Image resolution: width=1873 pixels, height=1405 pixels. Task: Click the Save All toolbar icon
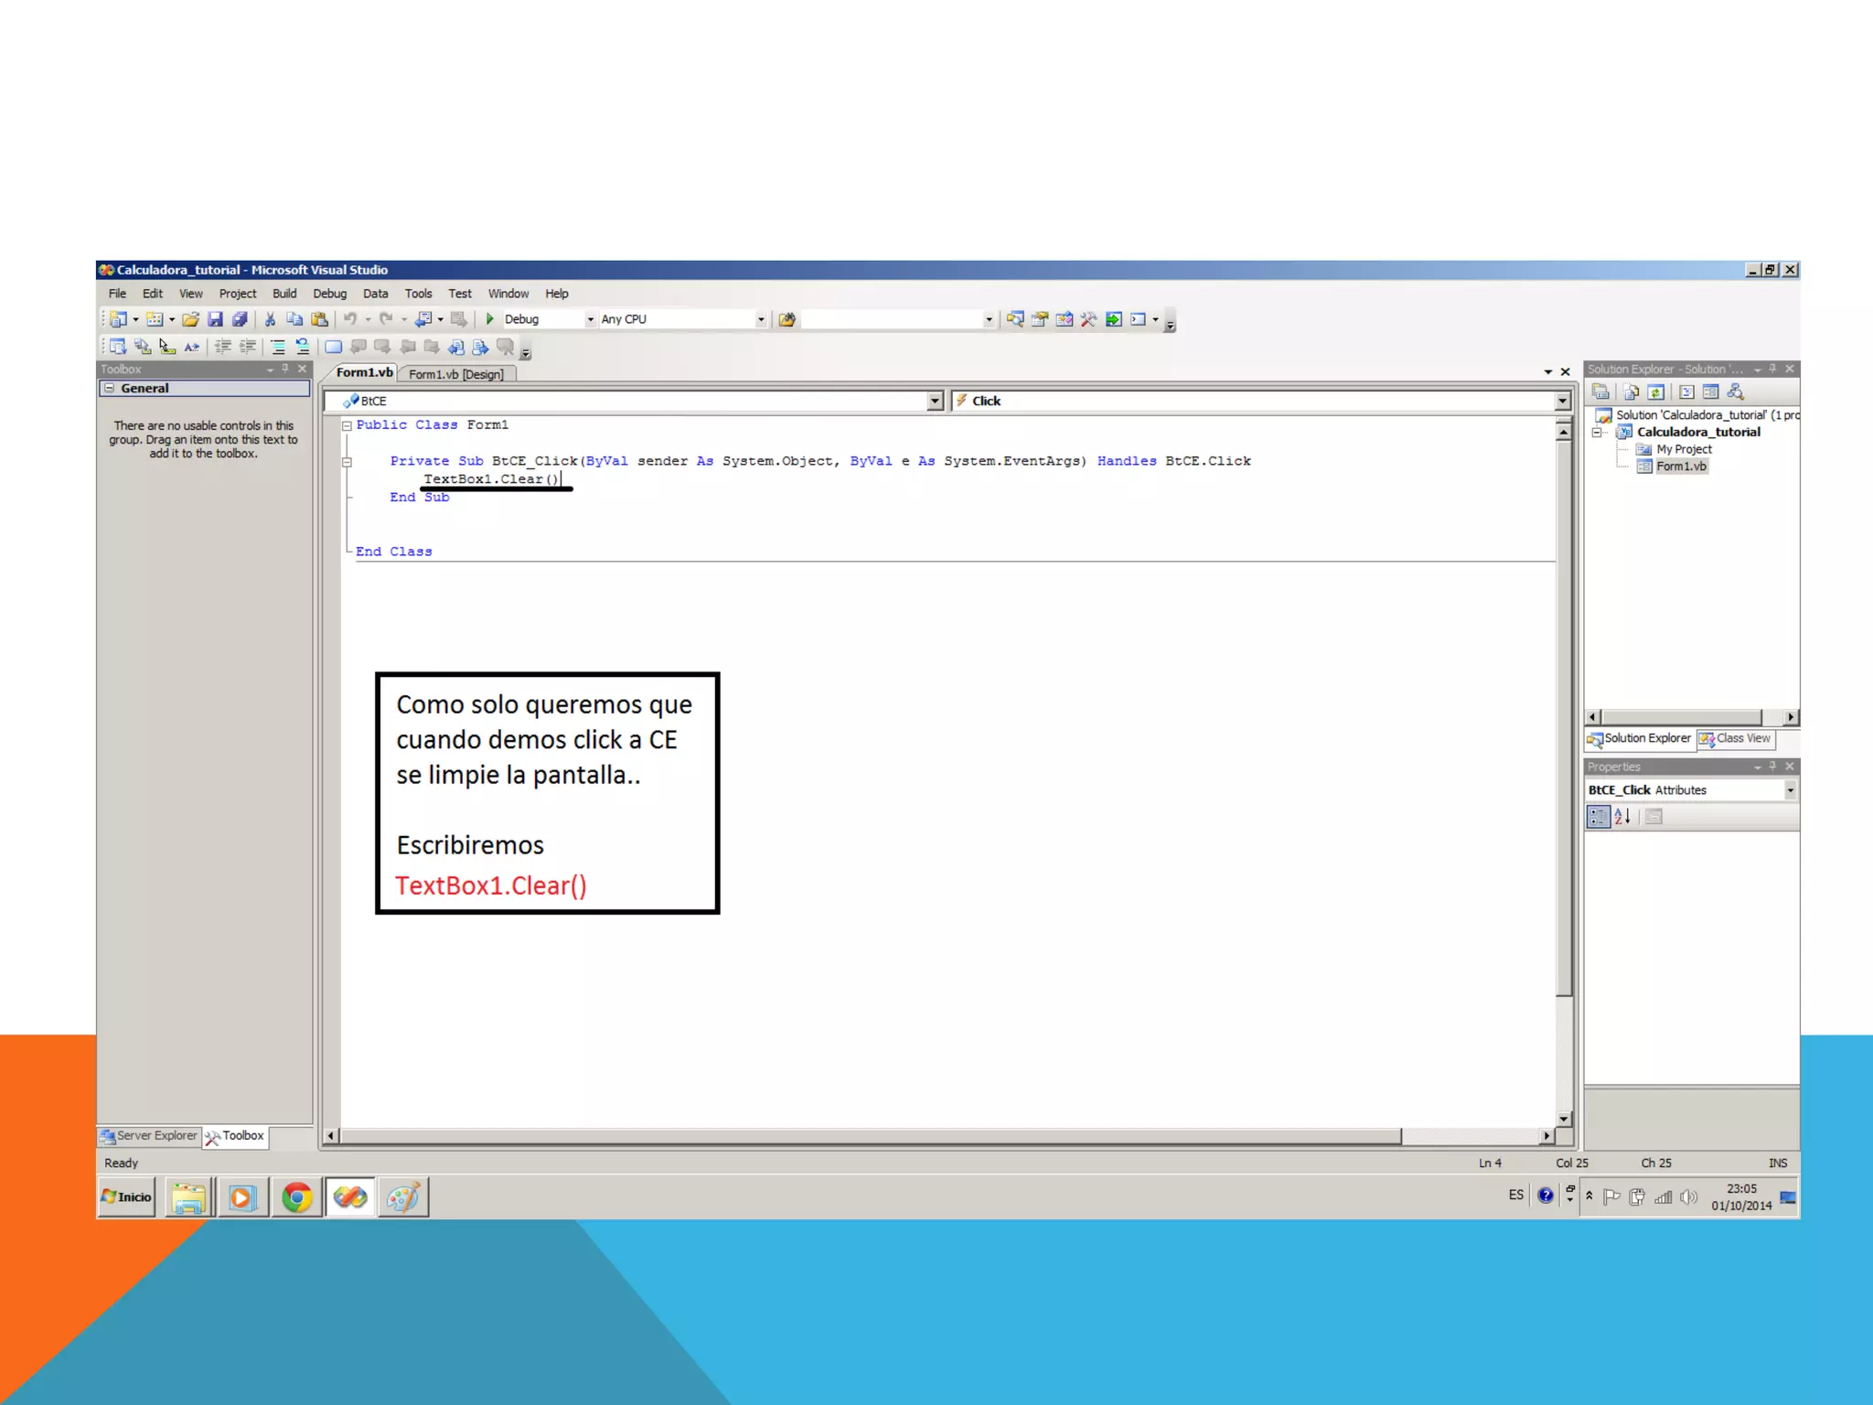[240, 319]
